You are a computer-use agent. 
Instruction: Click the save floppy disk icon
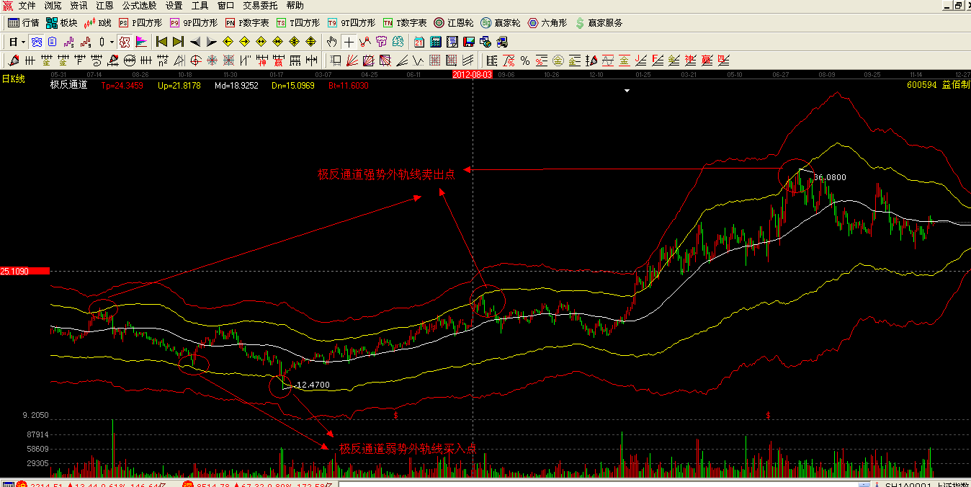click(x=468, y=42)
